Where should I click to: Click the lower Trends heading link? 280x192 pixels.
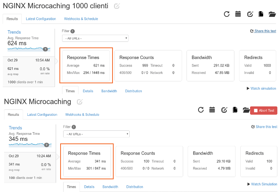click(x=15, y=128)
